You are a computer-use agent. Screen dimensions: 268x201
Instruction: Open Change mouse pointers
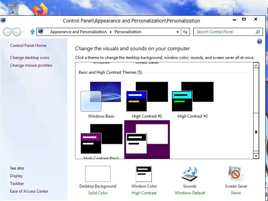[x=31, y=65]
